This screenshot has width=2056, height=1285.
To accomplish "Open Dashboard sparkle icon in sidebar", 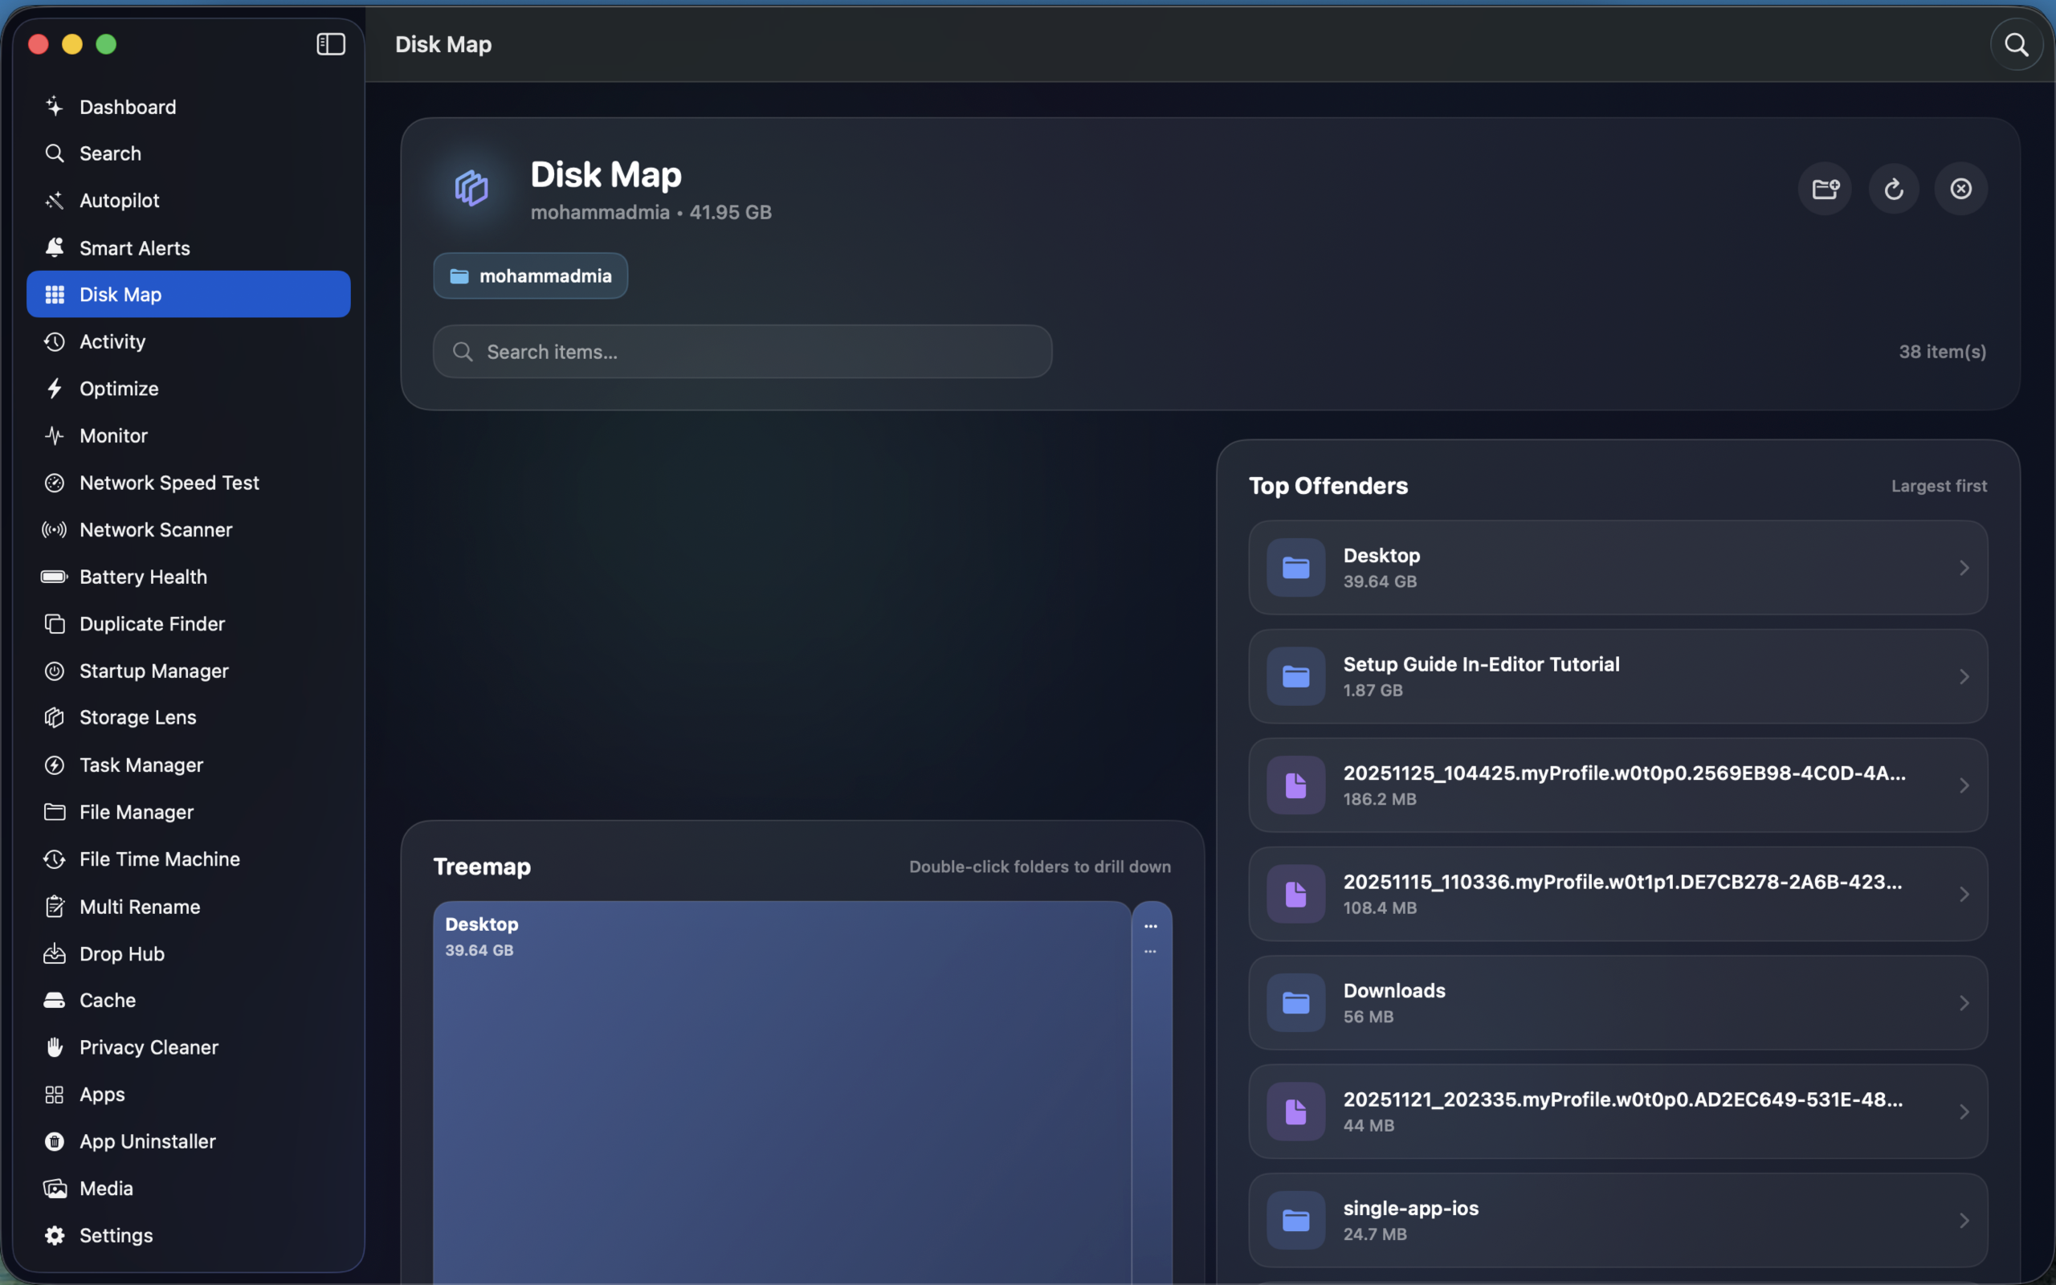I will point(55,106).
